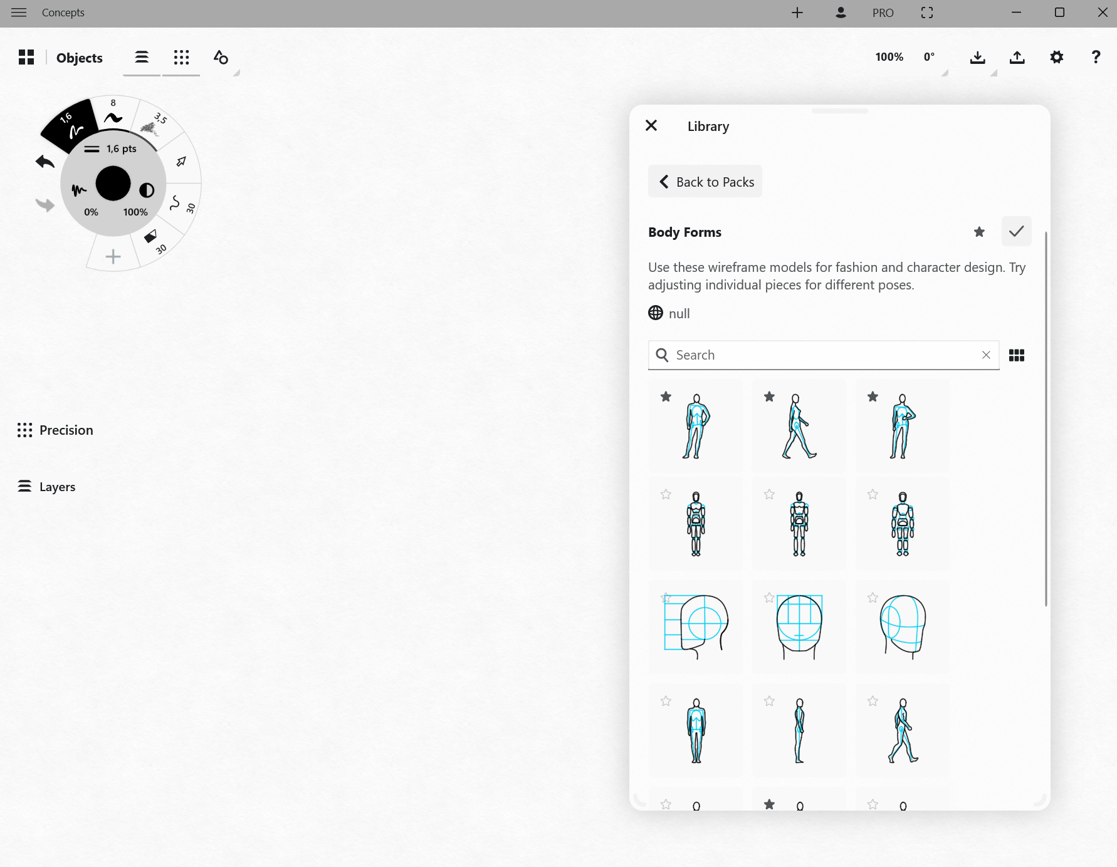Click the black color circle in tool wheel

113,184
